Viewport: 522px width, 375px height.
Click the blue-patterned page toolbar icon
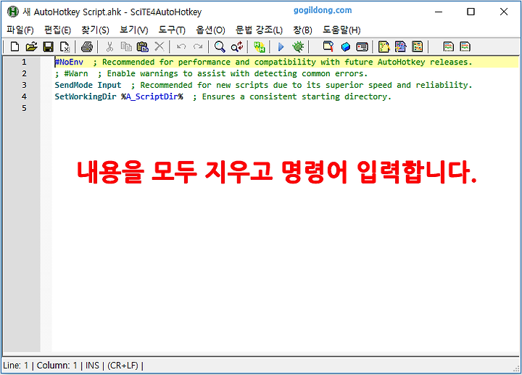(x=400, y=46)
